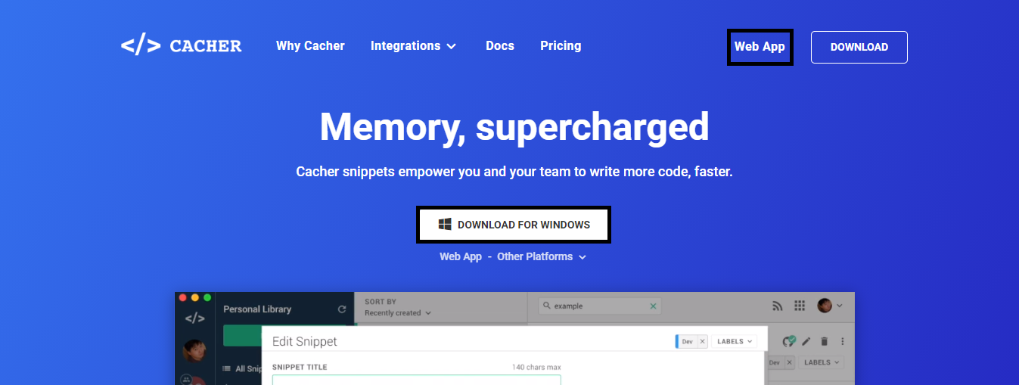
Task: Click the '140 chars max' text
Action: [x=536, y=368]
